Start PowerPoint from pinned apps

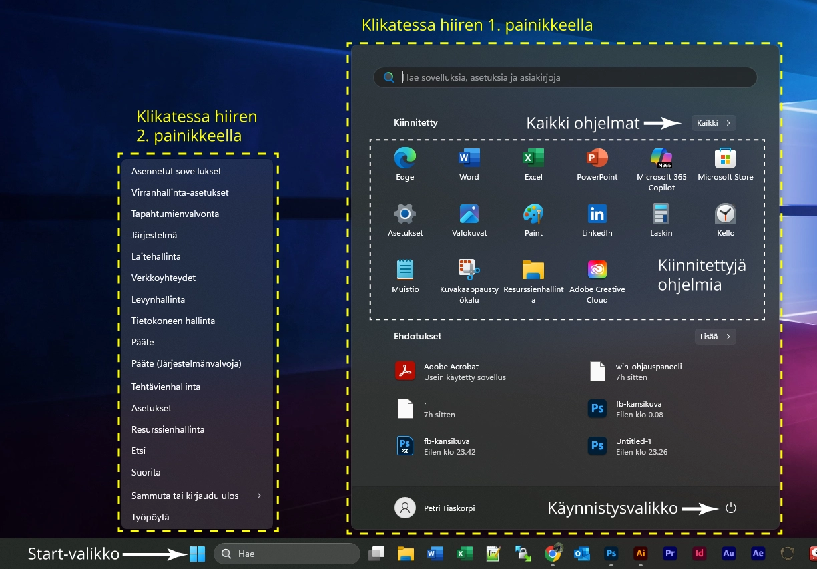597,159
